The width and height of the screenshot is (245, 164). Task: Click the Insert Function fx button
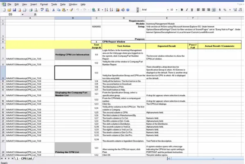(35, 14)
